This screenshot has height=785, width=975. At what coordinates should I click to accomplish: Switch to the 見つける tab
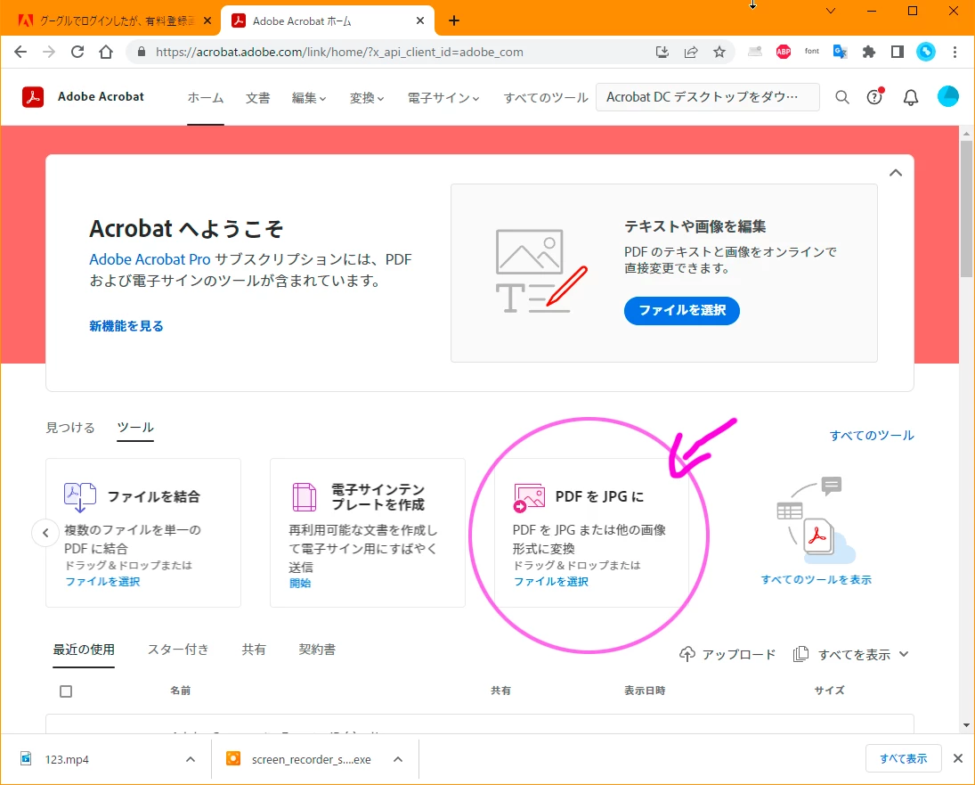click(70, 428)
